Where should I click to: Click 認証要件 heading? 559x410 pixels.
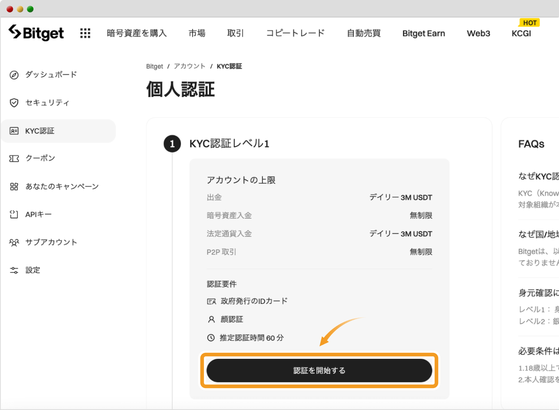(222, 284)
